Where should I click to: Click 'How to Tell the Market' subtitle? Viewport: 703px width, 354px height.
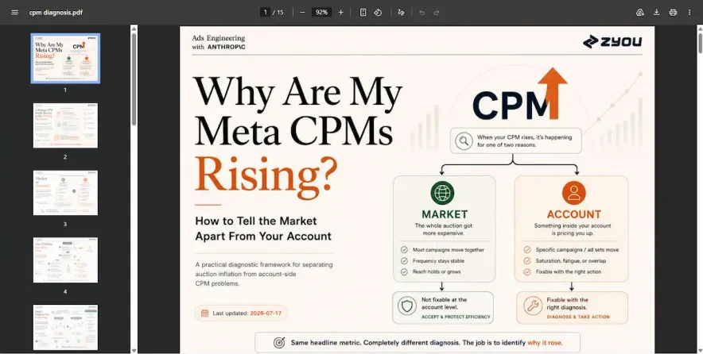(x=256, y=221)
